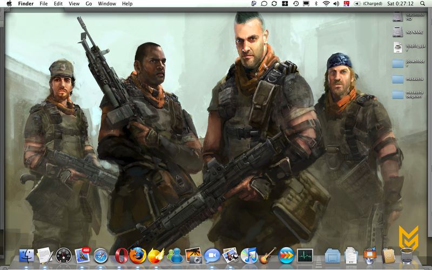
Task: Open the blue folder stack in Dock
Action: (333, 255)
